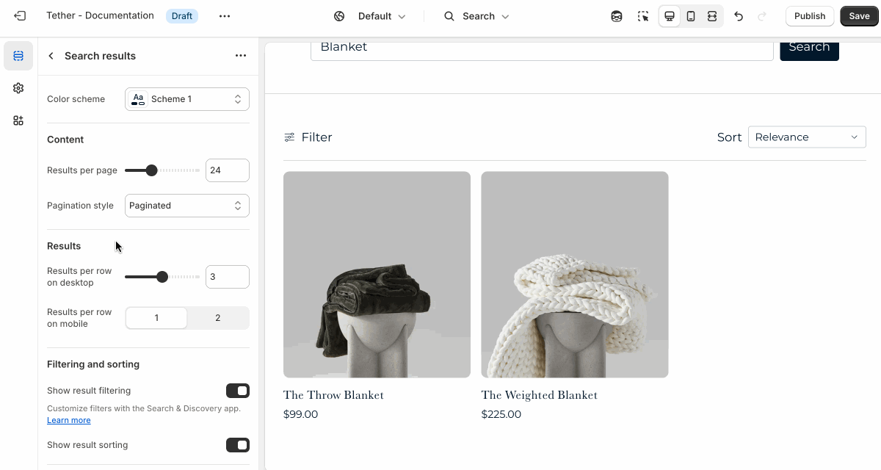Open the Default theme context menu

(370, 16)
